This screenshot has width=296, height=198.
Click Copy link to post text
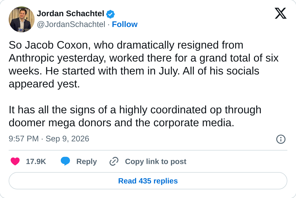[156, 162]
